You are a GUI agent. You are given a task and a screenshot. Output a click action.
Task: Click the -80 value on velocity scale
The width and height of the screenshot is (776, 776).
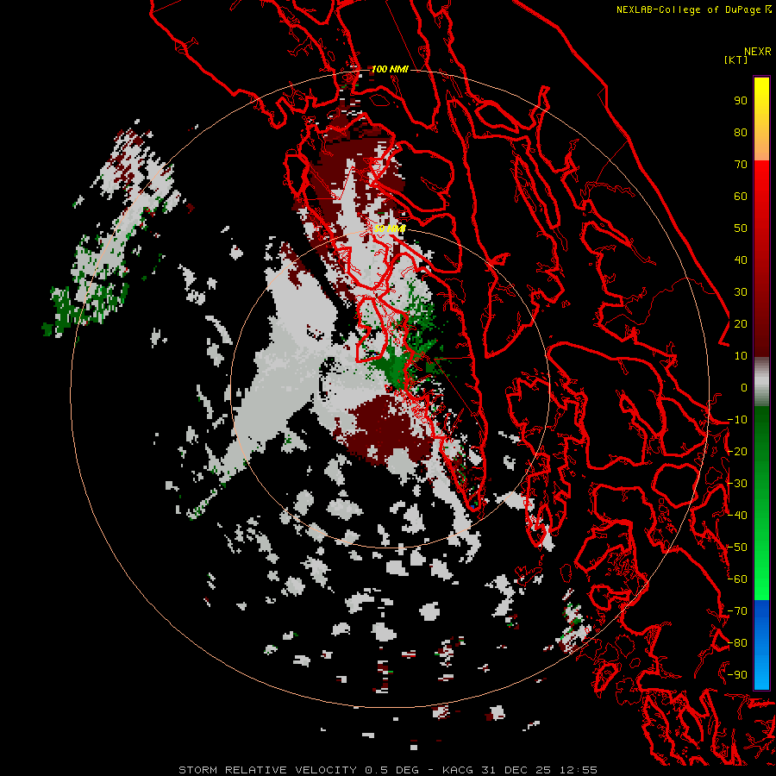[737, 643]
